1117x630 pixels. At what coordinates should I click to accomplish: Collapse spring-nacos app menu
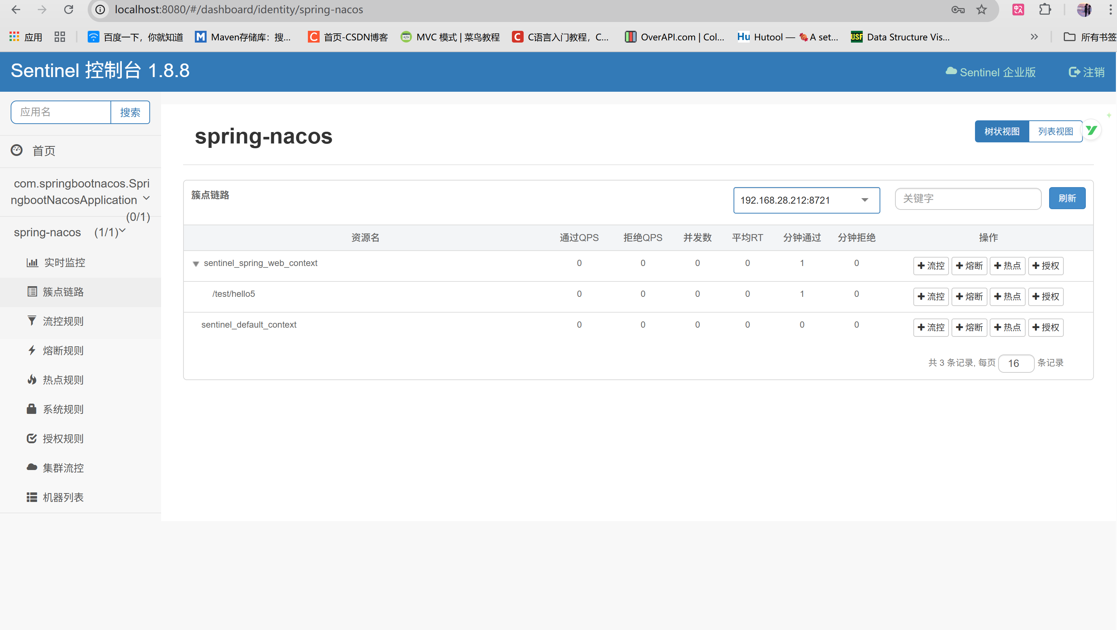[x=122, y=231]
